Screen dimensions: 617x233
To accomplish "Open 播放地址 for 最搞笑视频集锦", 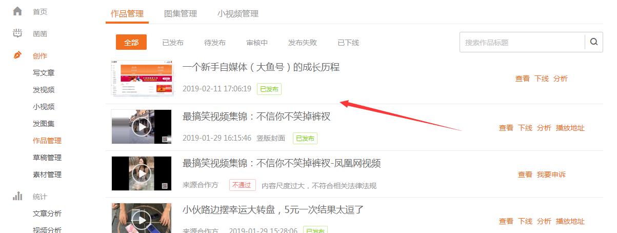I will pos(570,128).
